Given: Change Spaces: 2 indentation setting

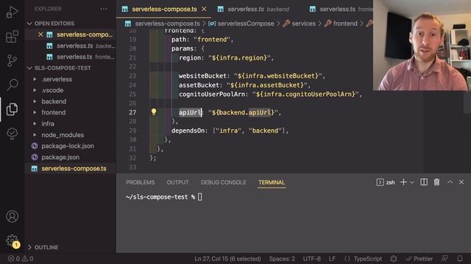Looking at the screenshot, I should click(x=282, y=259).
